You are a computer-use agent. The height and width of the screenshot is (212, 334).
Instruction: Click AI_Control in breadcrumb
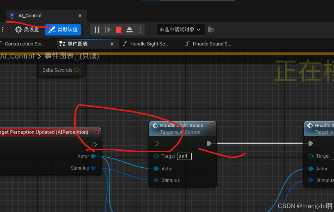[17, 56]
